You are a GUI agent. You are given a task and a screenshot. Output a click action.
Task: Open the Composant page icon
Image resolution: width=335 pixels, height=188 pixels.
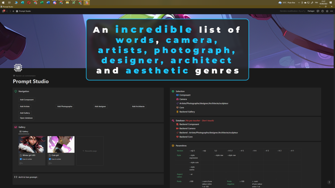177,95
